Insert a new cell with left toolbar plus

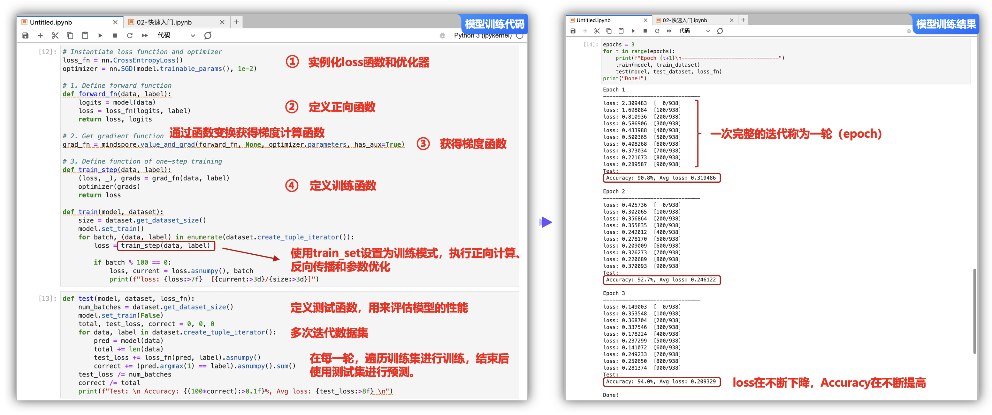40,35
